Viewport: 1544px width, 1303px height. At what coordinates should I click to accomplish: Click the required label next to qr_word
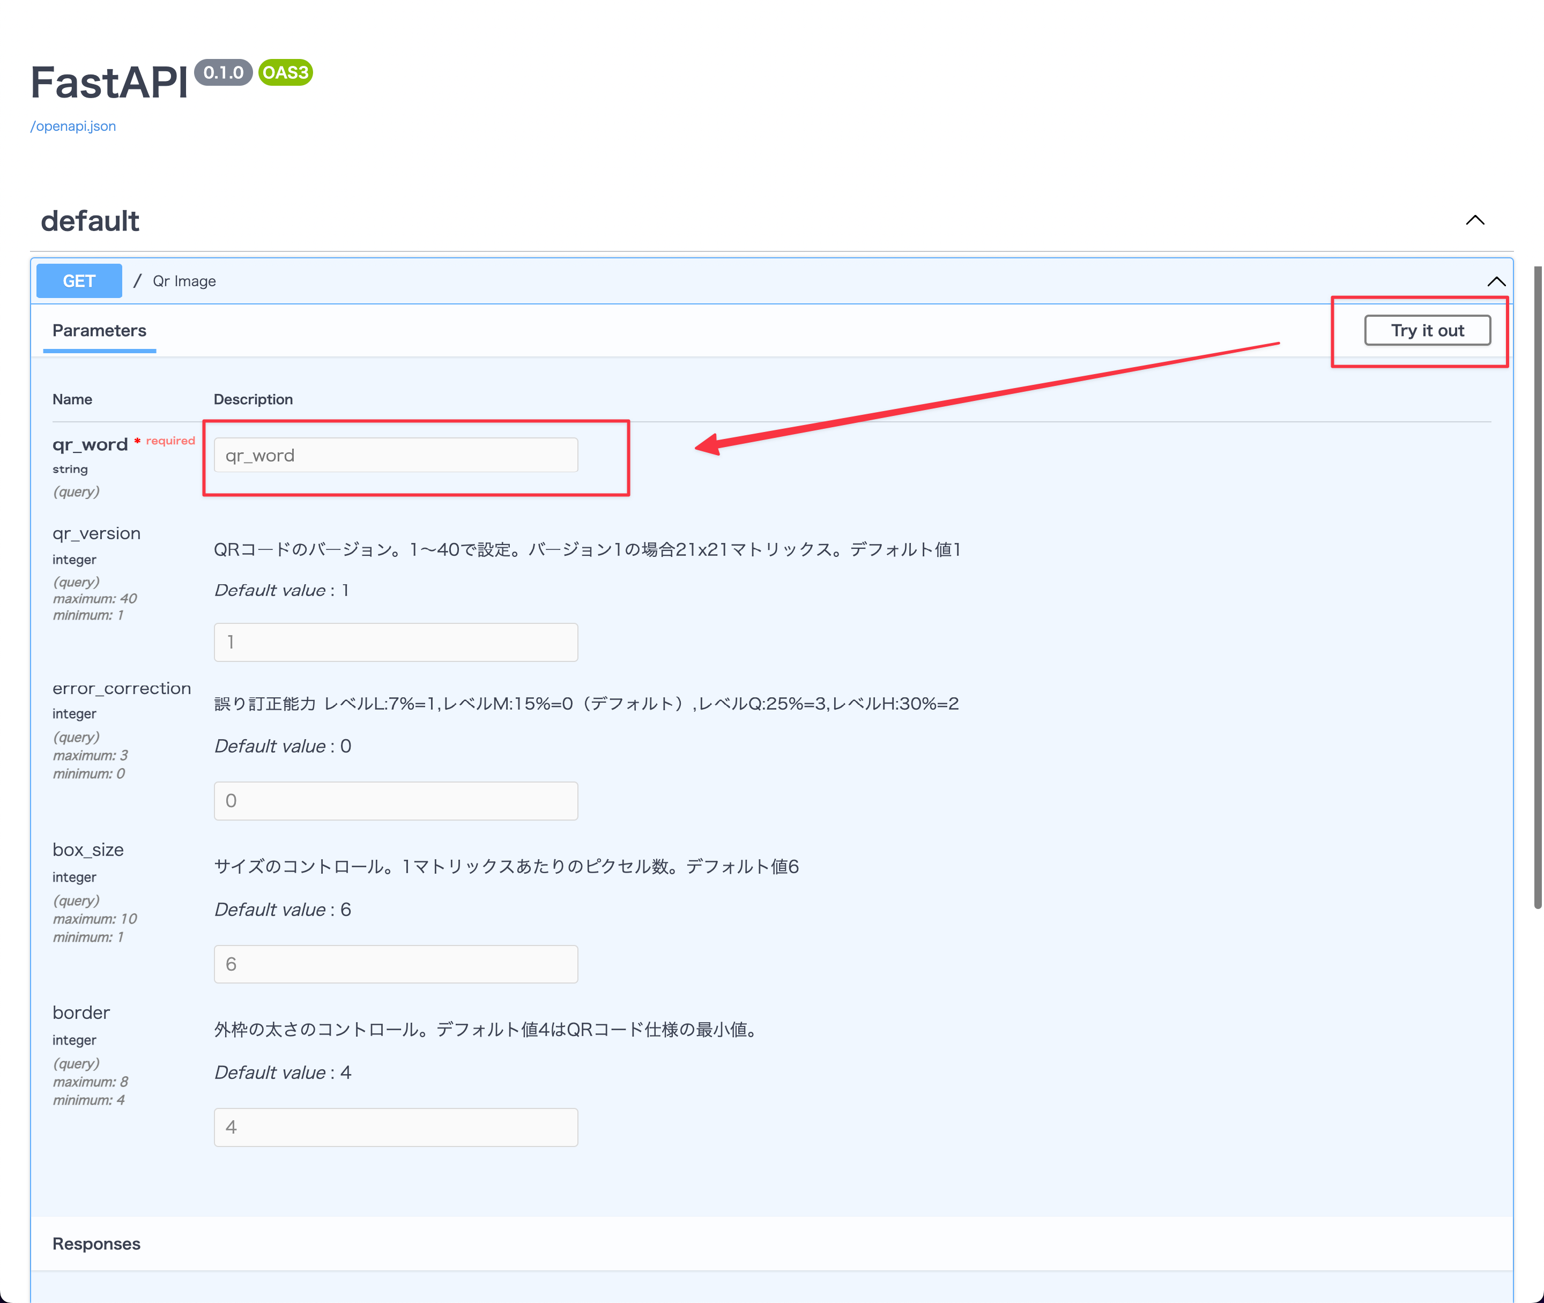click(x=170, y=441)
